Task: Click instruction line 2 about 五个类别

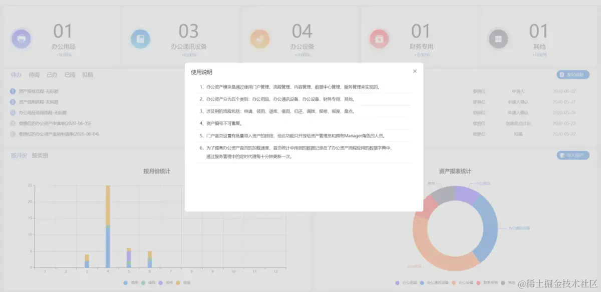Action: [x=277, y=99]
